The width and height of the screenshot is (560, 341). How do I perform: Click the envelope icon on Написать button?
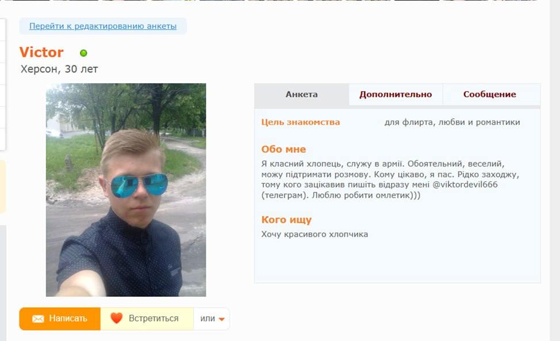coord(38,319)
